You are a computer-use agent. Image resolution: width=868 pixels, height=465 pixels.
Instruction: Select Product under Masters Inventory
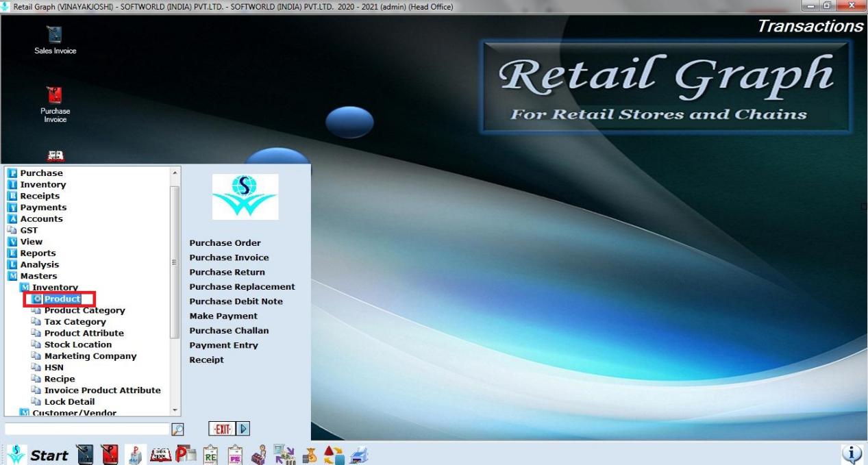(62, 299)
